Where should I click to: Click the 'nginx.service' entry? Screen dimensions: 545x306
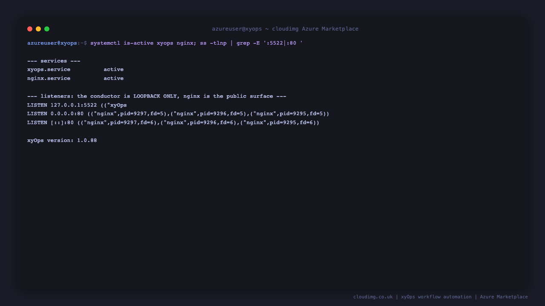coord(49,79)
